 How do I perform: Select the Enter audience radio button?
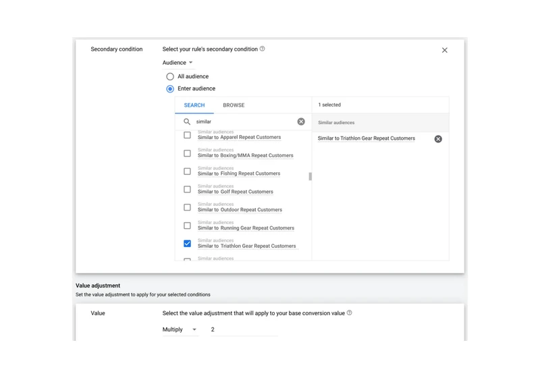(x=170, y=89)
